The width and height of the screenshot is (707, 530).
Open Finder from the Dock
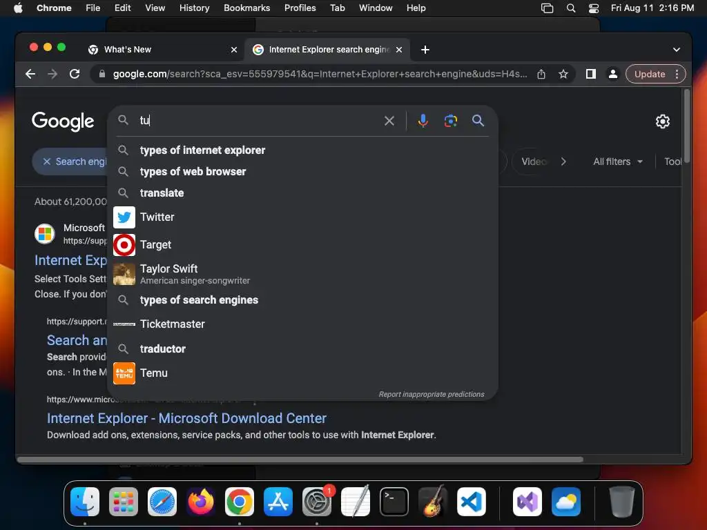[85, 502]
